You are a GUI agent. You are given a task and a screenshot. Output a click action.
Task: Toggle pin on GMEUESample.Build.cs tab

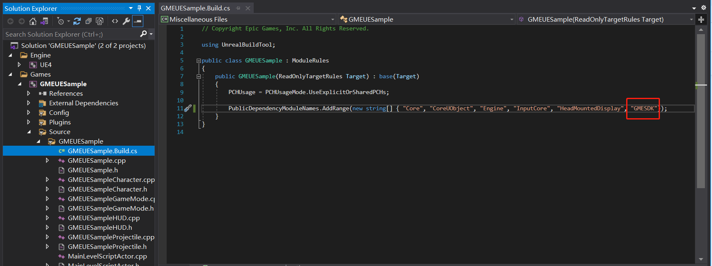pos(238,8)
